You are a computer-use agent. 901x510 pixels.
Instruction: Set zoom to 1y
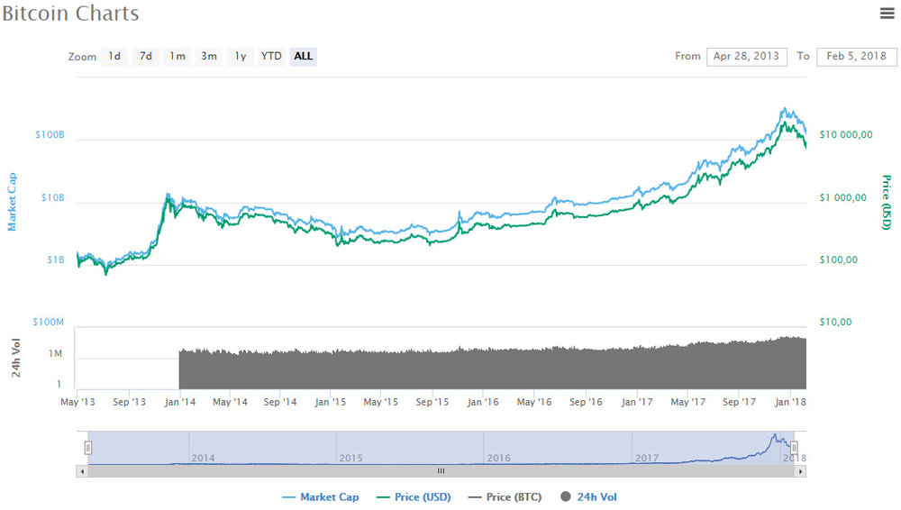click(x=241, y=57)
